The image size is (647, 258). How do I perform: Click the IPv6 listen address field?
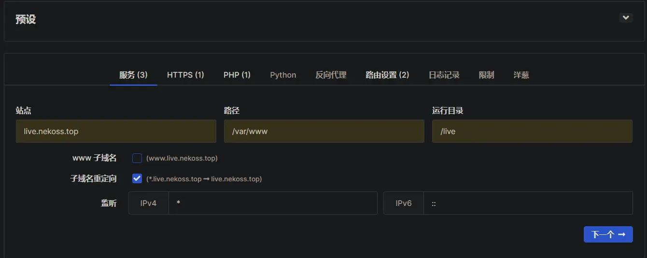tap(528, 203)
